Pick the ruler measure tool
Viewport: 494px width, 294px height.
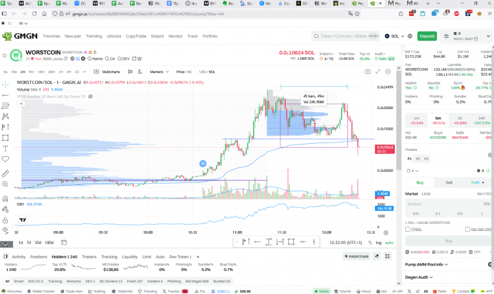(x=5, y=173)
